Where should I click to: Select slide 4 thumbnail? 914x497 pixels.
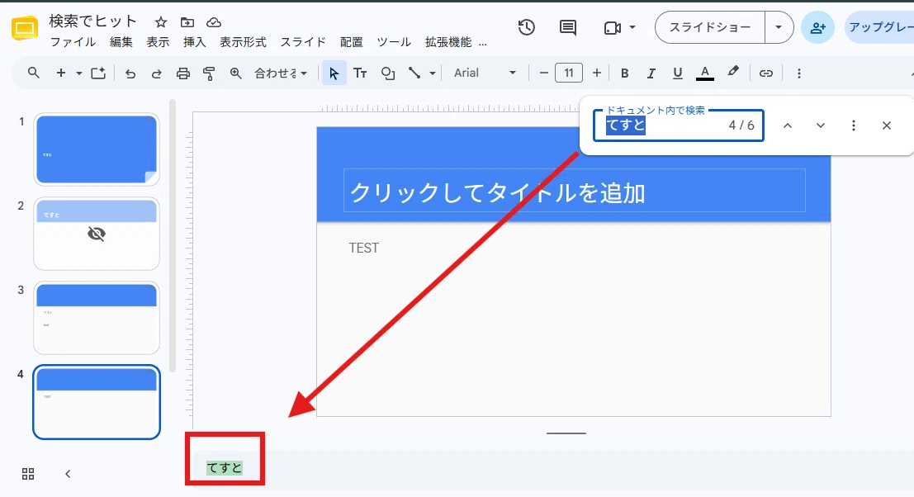[x=97, y=402]
